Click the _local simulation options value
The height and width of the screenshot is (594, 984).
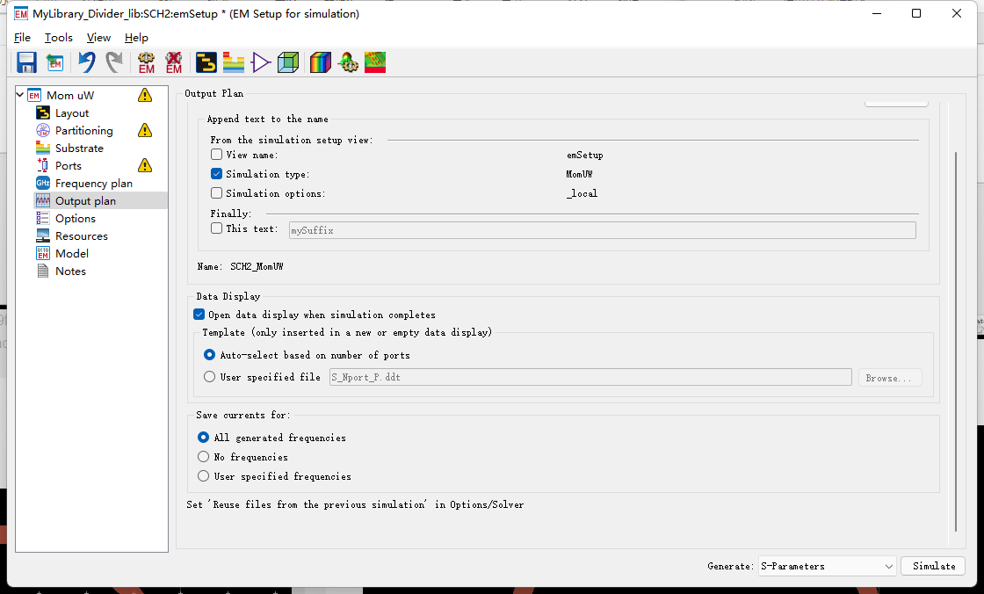point(582,193)
